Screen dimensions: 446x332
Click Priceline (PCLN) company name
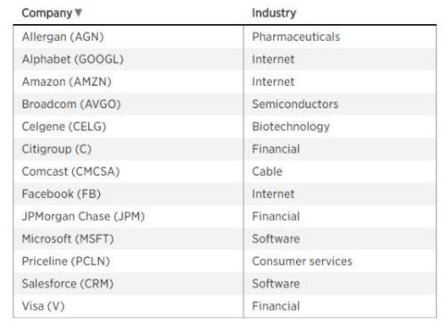click(66, 261)
